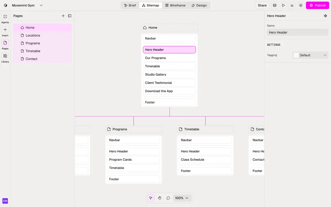Select Locations in the Pages list
This screenshot has width=331, height=207.
(x=42, y=35)
